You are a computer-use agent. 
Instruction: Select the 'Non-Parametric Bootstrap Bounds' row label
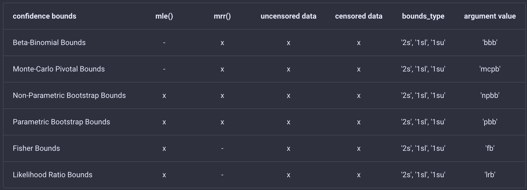click(69, 96)
